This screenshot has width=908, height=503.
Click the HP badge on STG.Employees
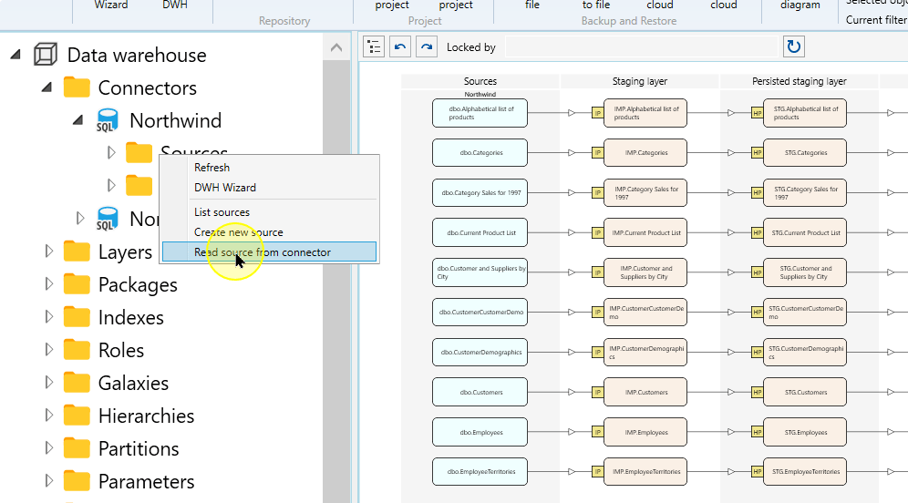[x=757, y=433]
